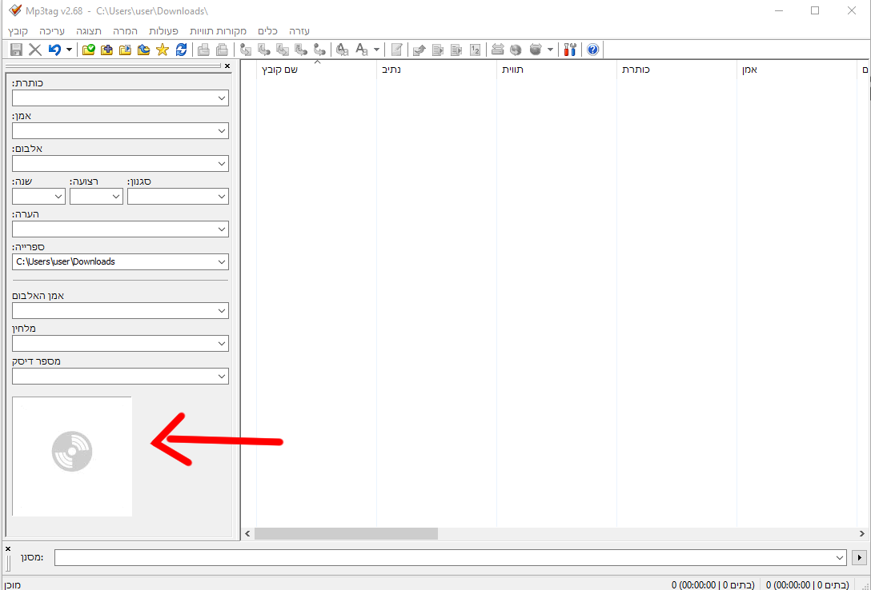
Task: Sort by the כותרת column header
Action: [x=676, y=70]
